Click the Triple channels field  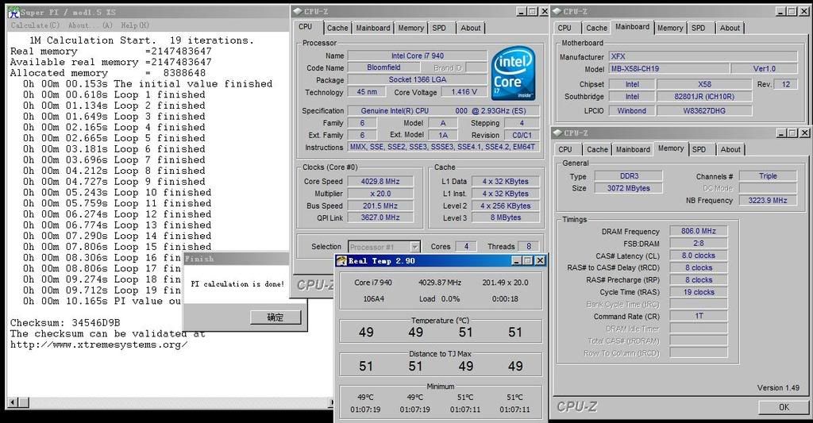[x=768, y=176]
